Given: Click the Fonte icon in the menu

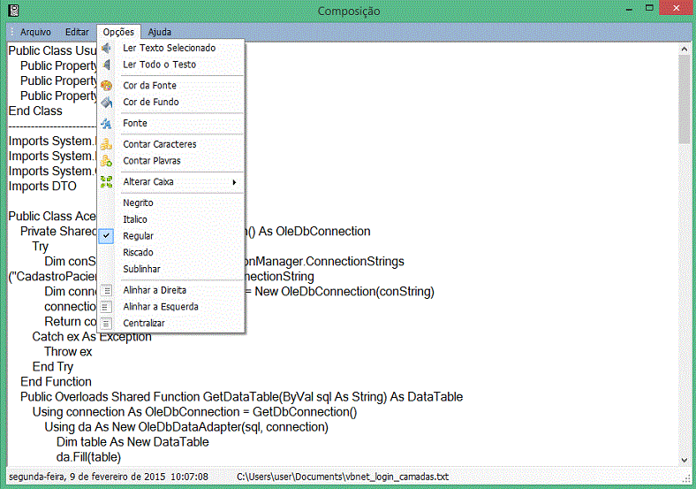Looking at the screenshot, I should [107, 124].
